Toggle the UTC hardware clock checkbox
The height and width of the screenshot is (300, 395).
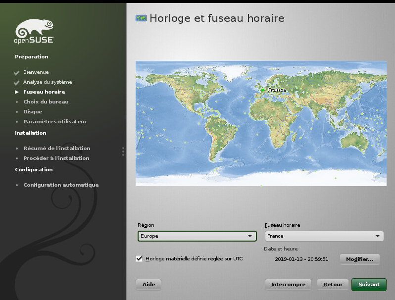point(140,258)
